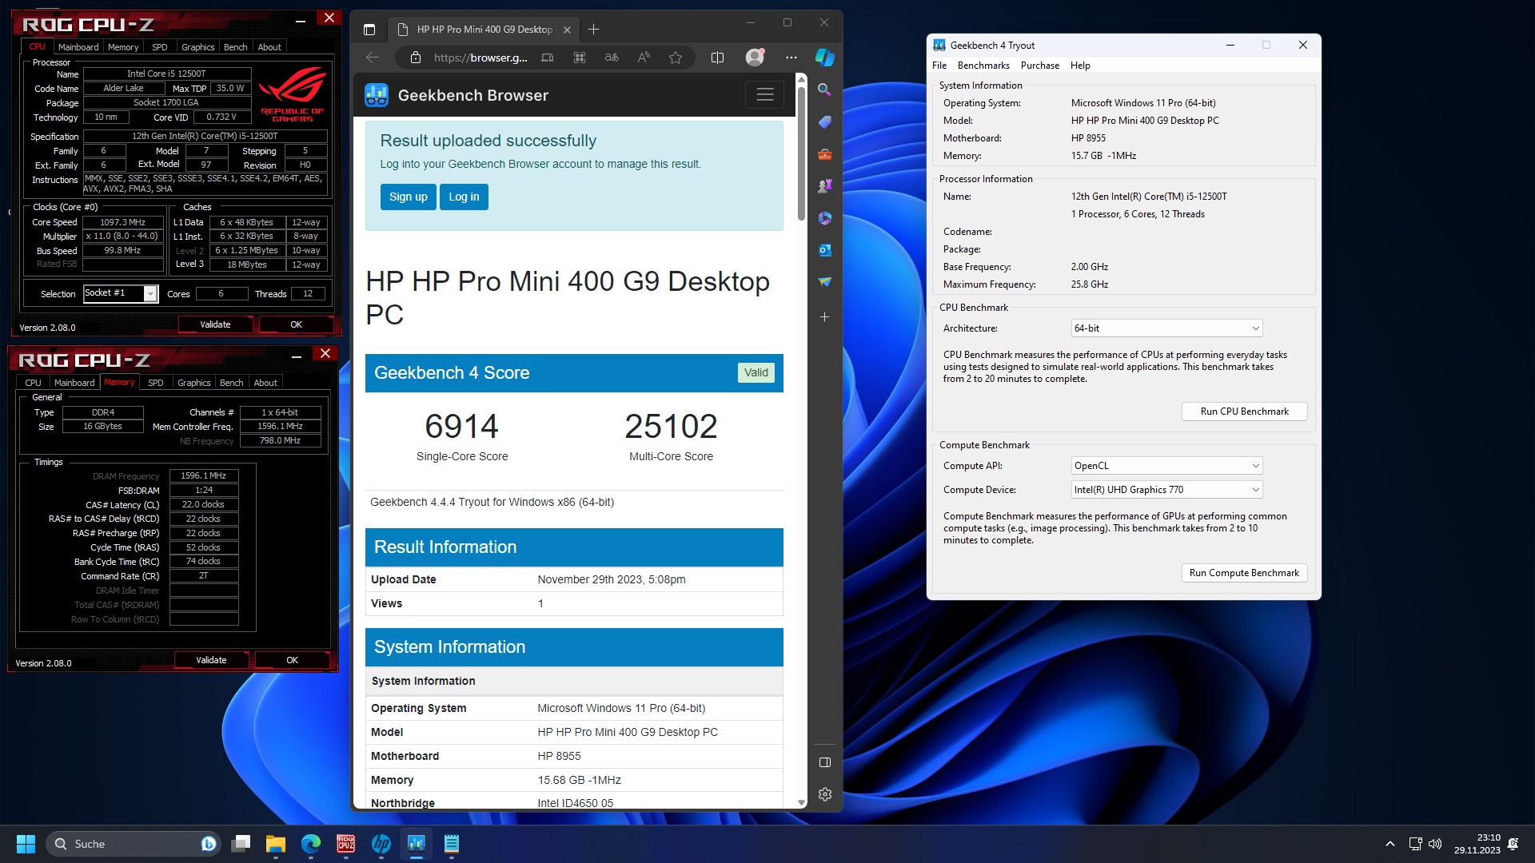
Task: Open Edge QR code / apps grid icon
Action: click(x=580, y=58)
